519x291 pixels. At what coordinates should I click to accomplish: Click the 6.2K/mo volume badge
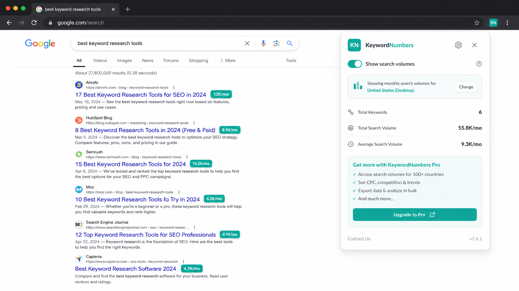pyautogui.click(x=214, y=199)
